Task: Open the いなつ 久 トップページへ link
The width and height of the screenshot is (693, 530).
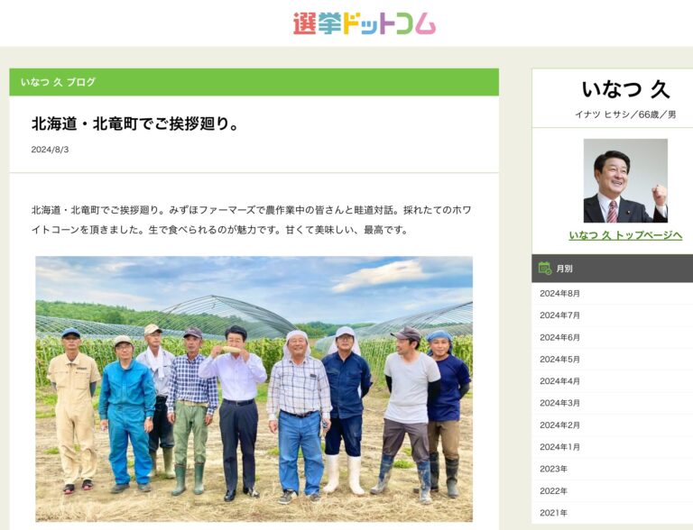Action: pyautogui.click(x=625, y=235)
